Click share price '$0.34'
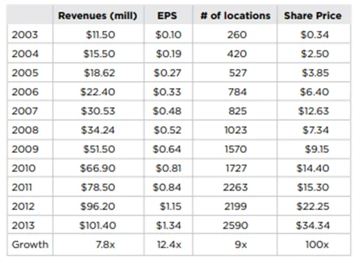The height and width of the screenshot is (257, 355). pos(314,35)
